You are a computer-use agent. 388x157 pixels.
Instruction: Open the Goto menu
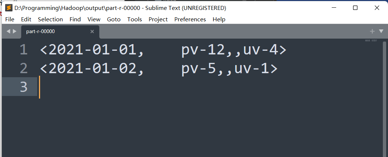point(114,19)
